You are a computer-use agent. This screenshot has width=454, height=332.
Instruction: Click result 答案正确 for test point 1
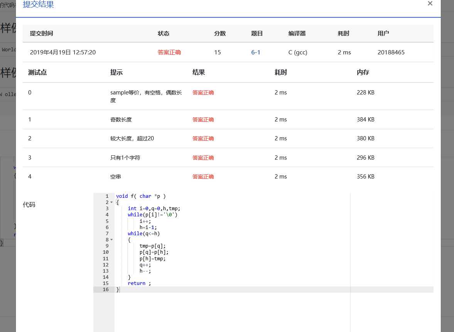[x=203, y=120]
